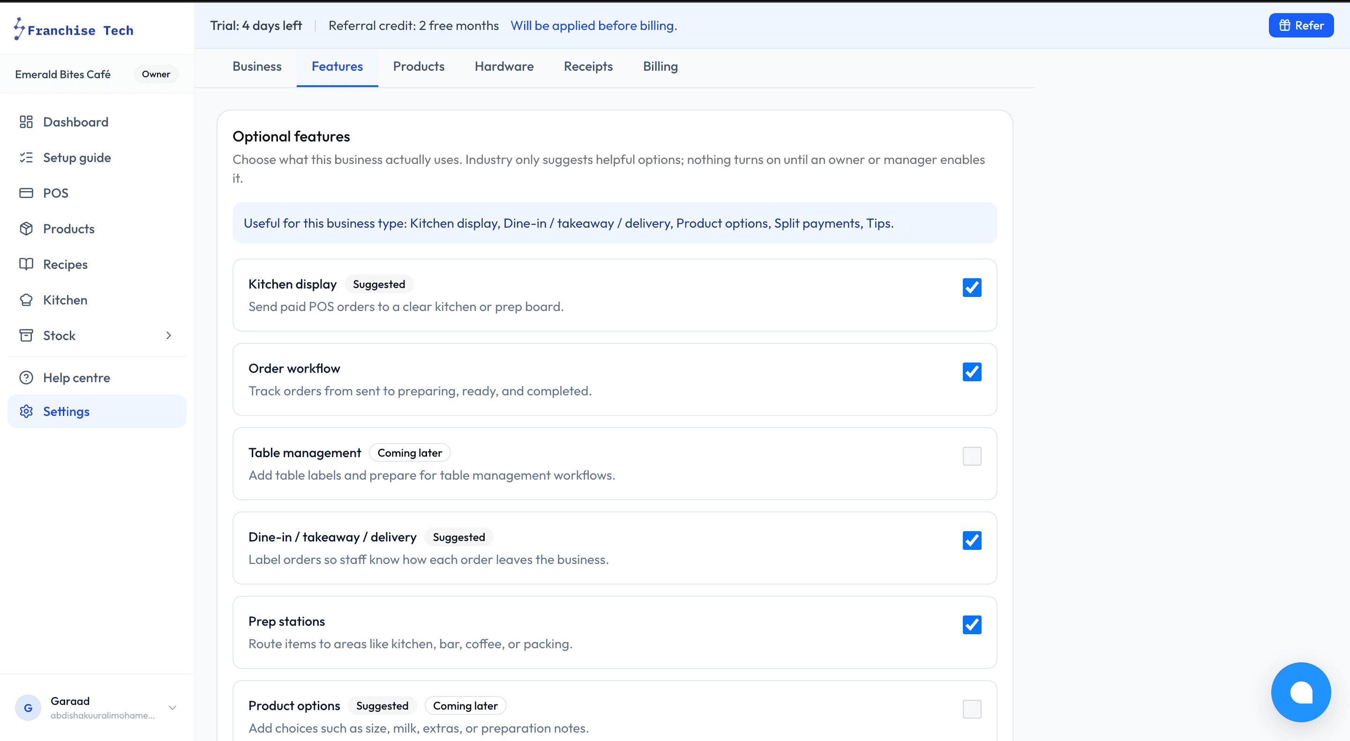This screenshot has height=741, width=1350.
Task: Click the Products box icon in sidebar
Action: [26, 229]
